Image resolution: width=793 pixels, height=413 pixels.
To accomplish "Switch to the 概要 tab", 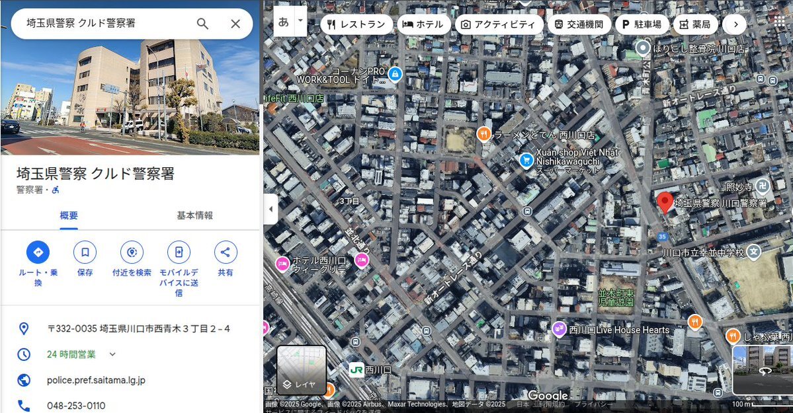I will pos(69,215).
